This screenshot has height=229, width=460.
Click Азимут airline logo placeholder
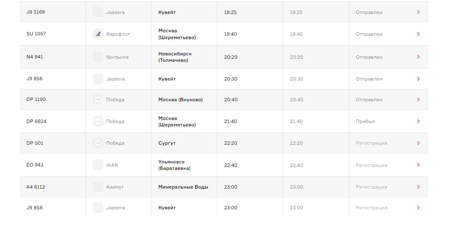[98, 187]
